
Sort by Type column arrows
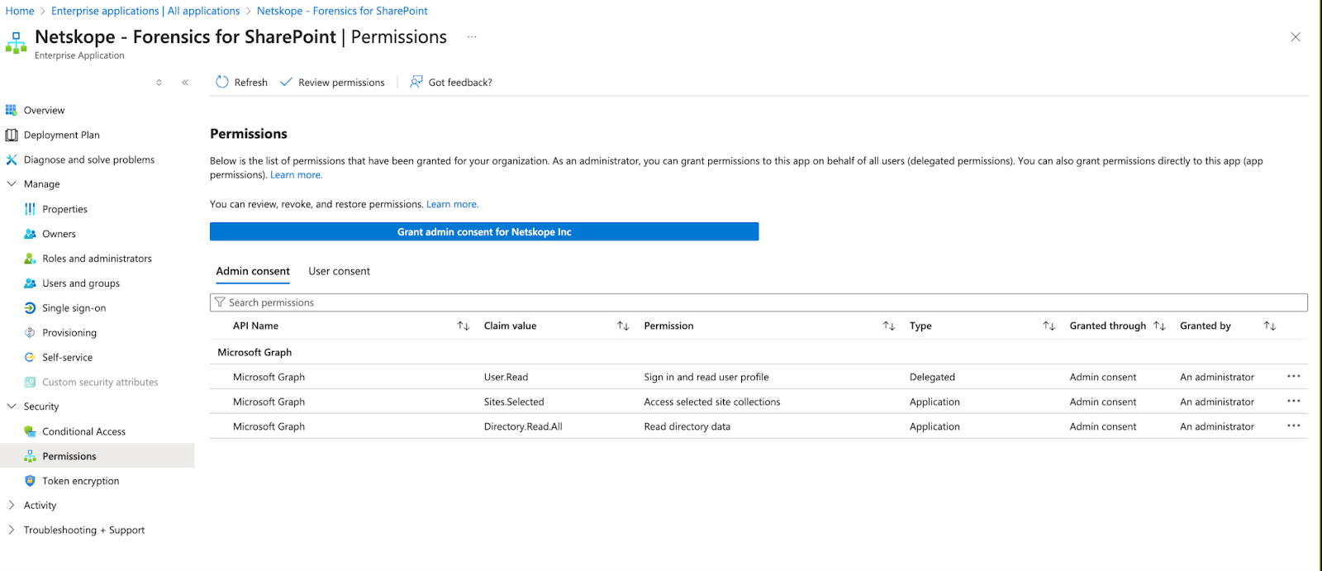[x=1049, y=326]
